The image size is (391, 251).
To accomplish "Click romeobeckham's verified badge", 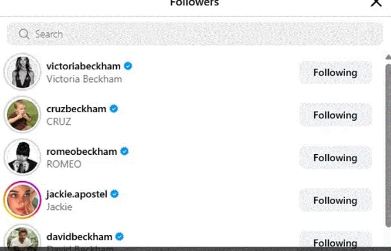I will 124,152.
